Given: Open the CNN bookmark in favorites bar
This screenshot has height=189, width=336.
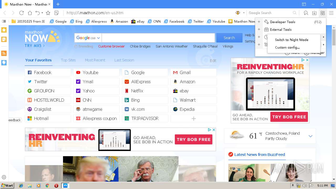Looking at the screenshot, I should click(x=154, y=22).
